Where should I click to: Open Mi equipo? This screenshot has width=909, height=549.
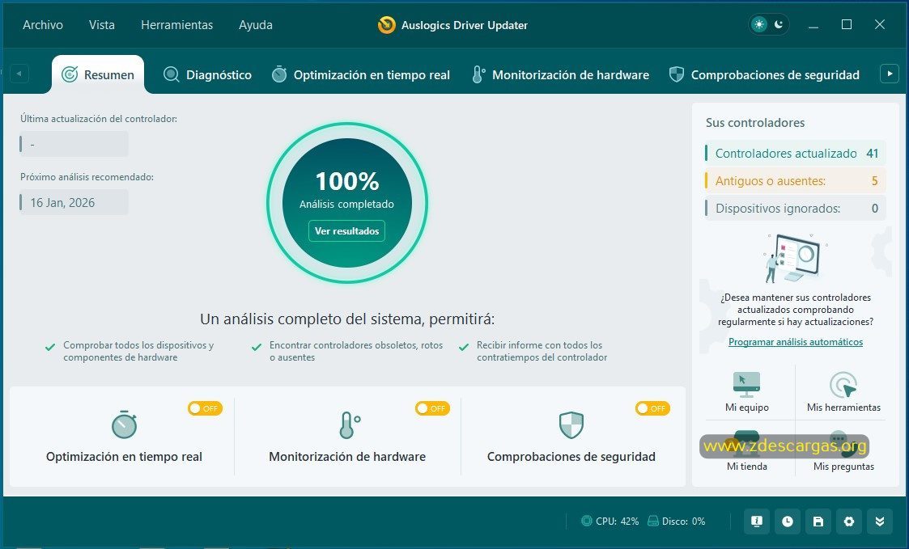pos(746,391)
